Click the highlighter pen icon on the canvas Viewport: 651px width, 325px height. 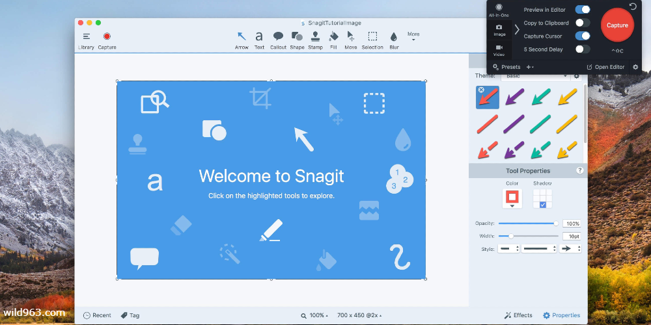(271, 230)
